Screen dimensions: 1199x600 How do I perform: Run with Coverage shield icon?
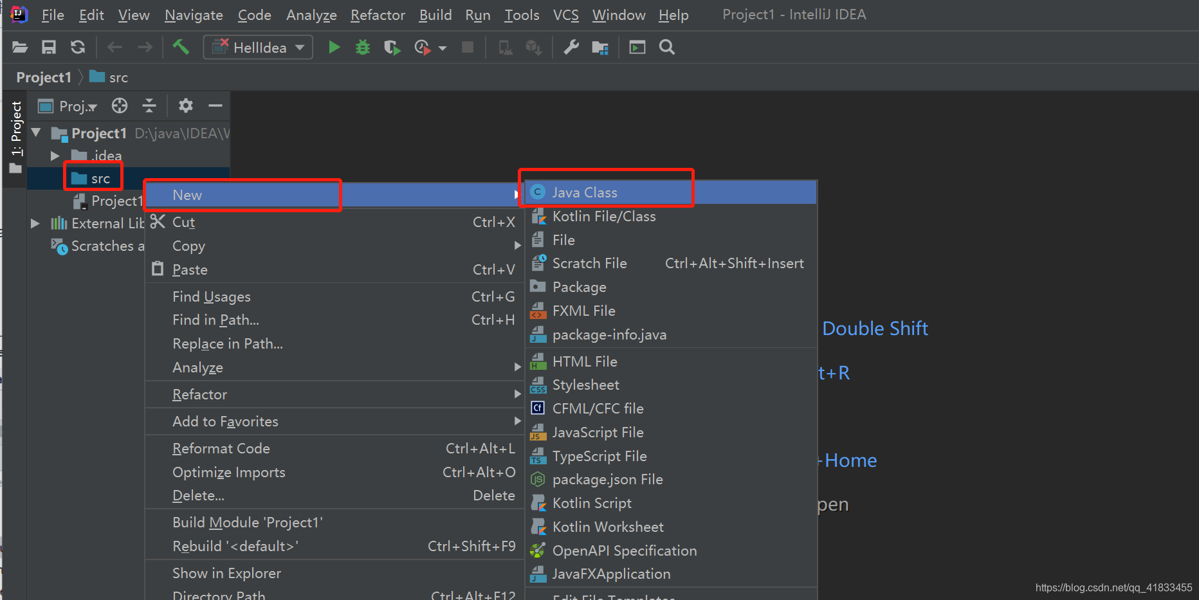[392, 47]
